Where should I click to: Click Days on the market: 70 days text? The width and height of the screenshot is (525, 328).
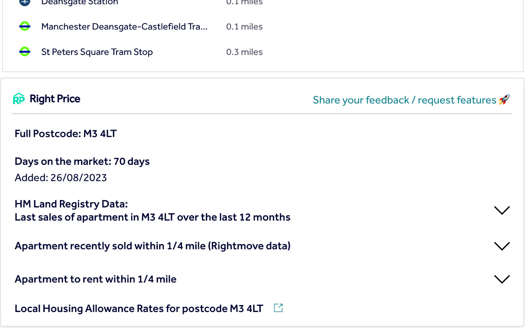82,162
